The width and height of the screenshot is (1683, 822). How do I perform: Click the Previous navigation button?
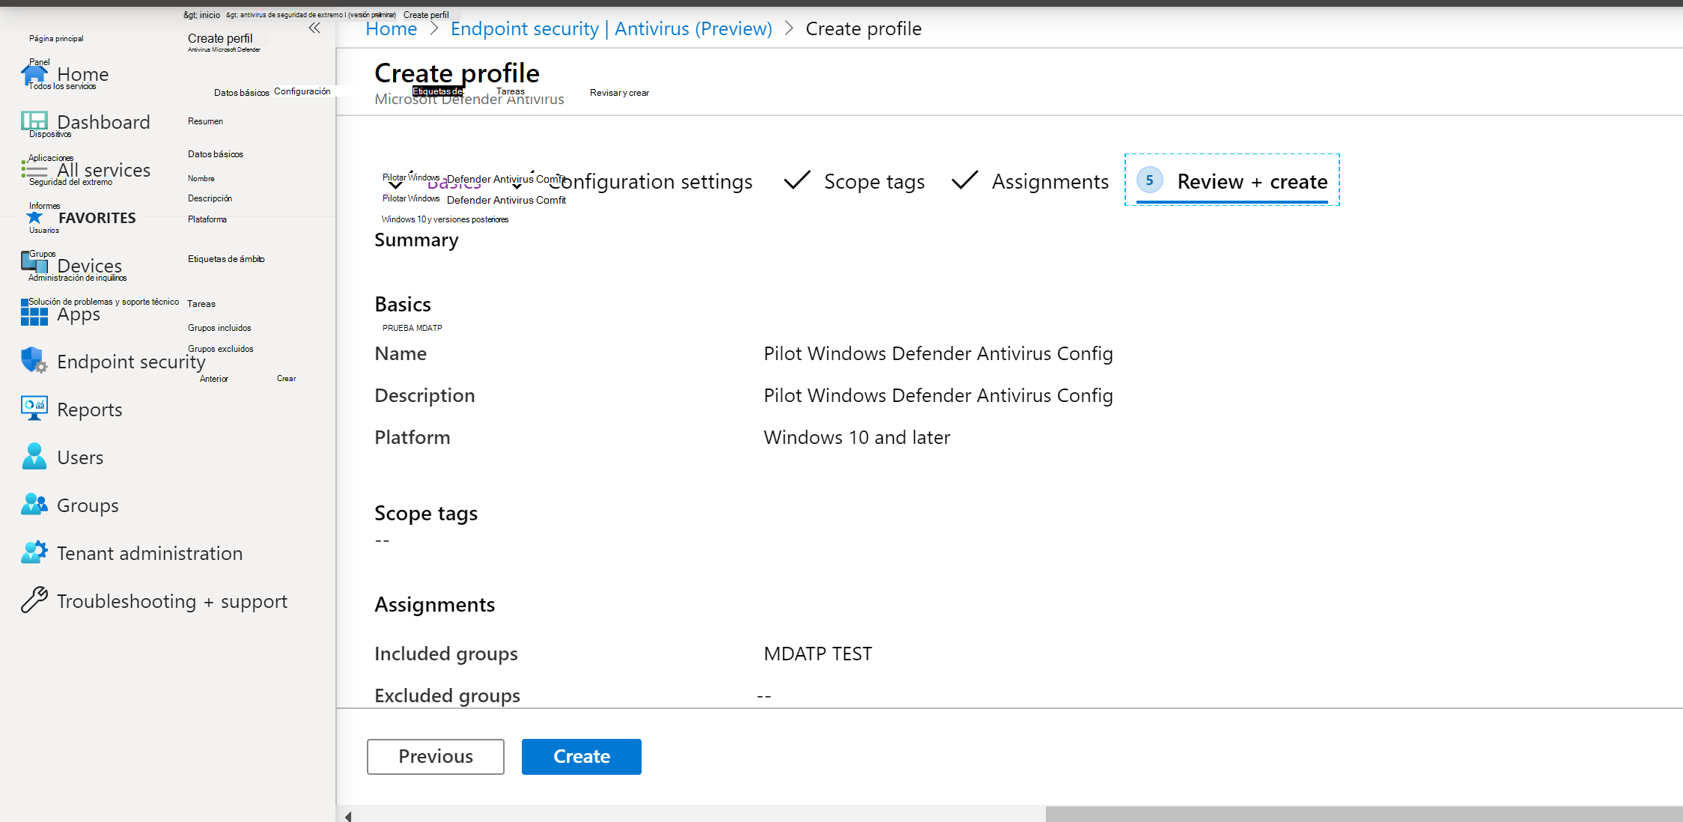[435, 757]
